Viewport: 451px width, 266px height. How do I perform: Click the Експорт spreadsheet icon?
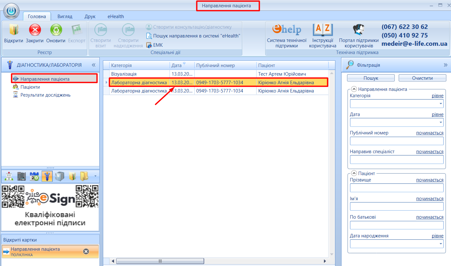[77, 30]
